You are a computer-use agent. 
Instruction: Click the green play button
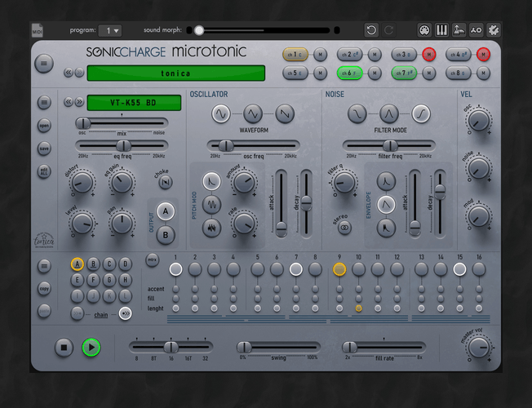91,348
